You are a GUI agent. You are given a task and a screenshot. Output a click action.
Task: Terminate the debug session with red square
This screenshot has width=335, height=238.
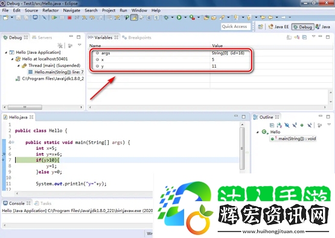(69, 18)
